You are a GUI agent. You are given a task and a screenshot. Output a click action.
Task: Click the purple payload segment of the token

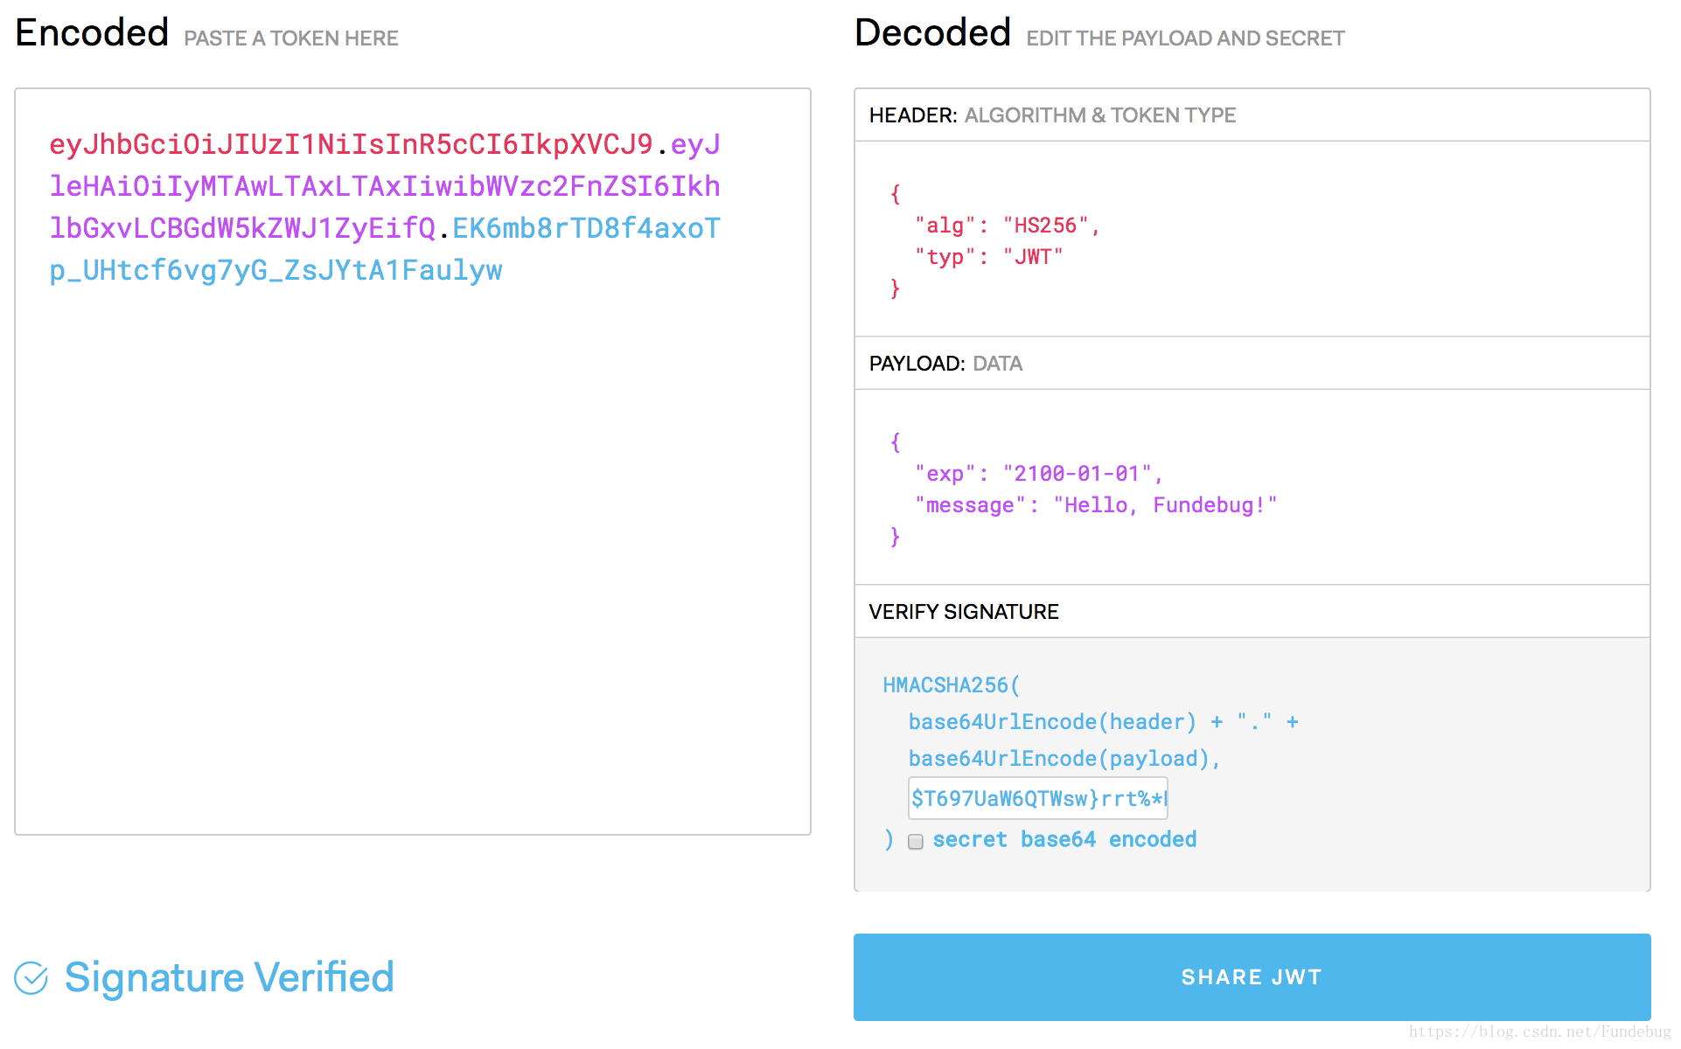coord(385,186)
